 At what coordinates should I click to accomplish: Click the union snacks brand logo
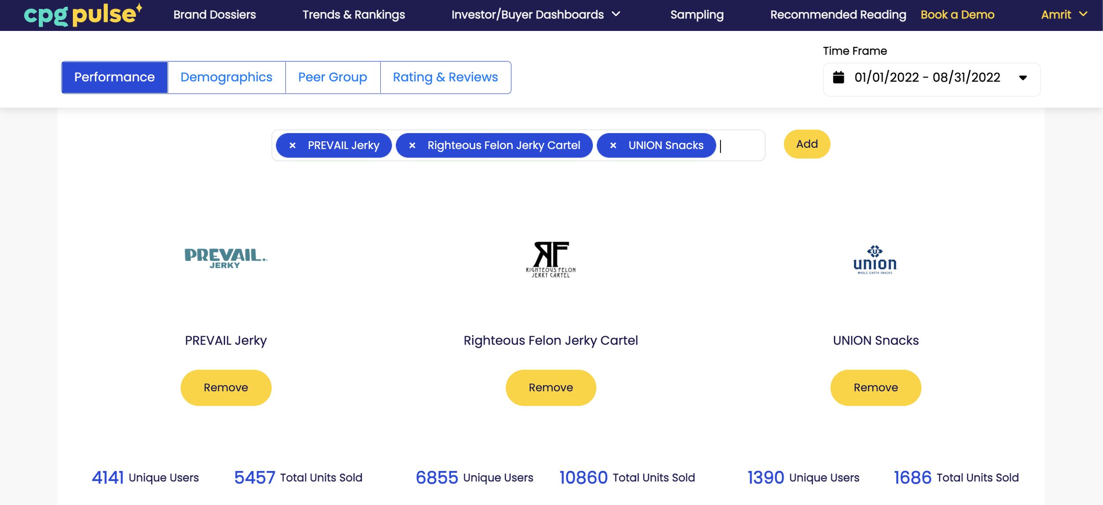[875, 260]
